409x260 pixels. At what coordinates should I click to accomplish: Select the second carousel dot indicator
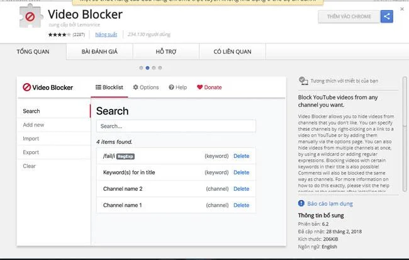(x=147, y=68)
